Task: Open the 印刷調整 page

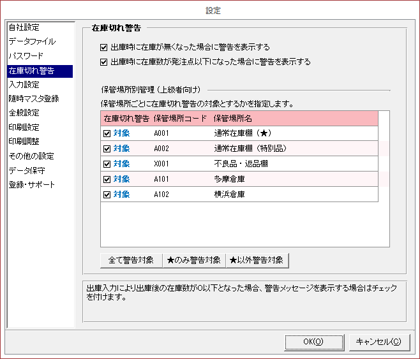Action: pyautogui.click(x=24, y=142)
